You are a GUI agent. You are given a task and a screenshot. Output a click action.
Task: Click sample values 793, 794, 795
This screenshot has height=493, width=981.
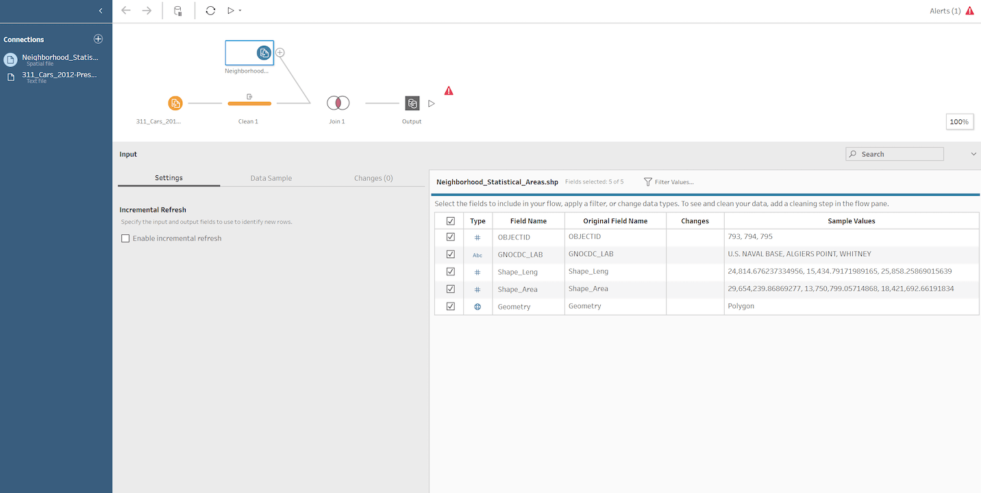tap(750, 237)
